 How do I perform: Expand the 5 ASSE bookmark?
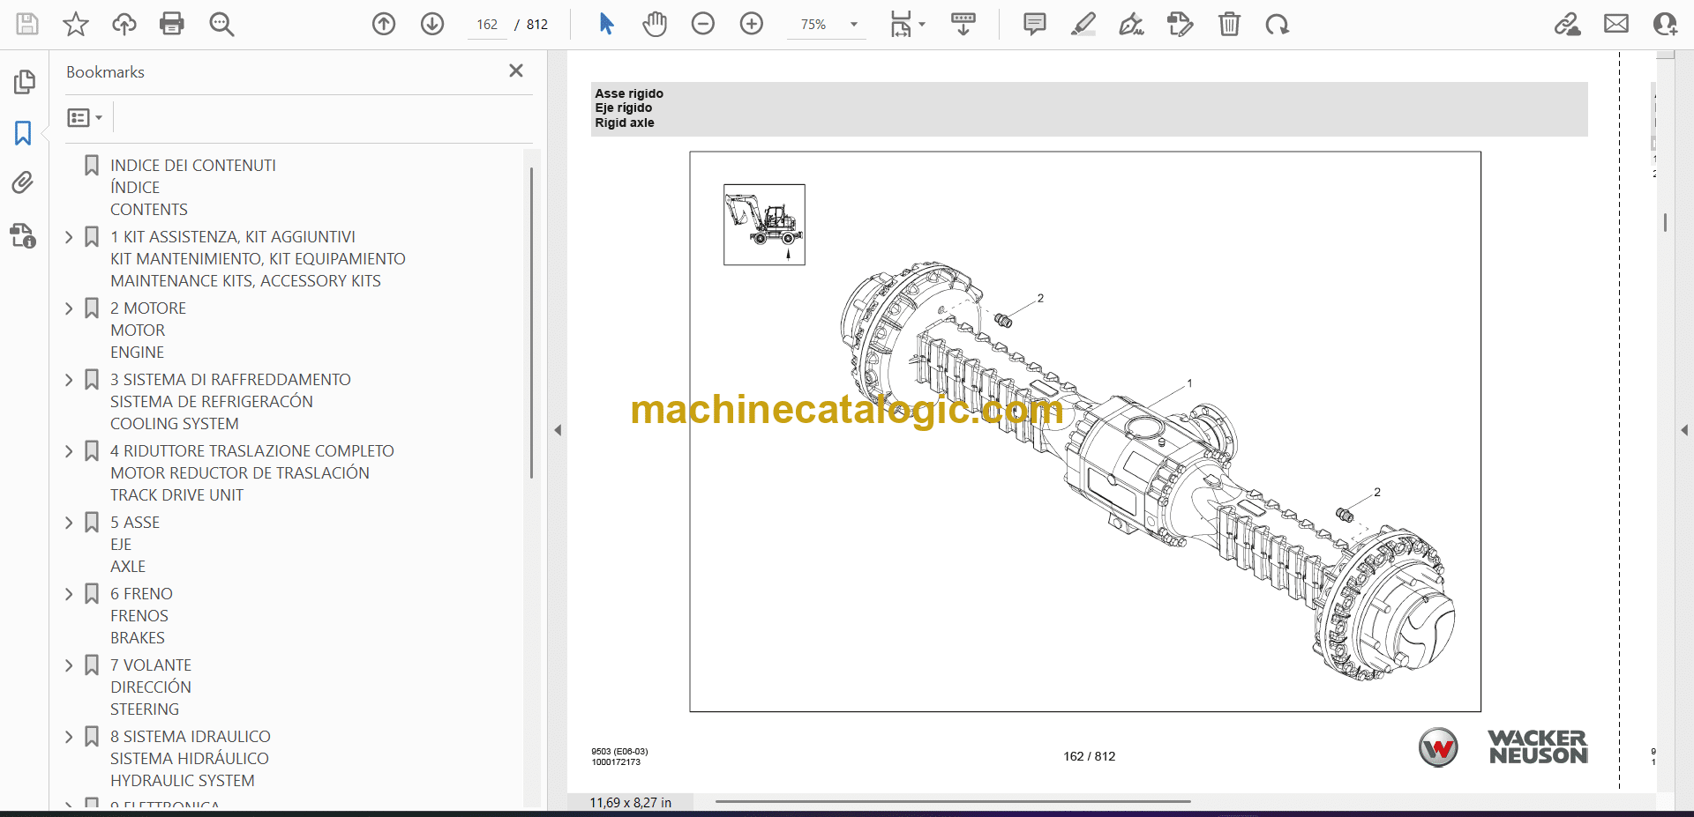click(x=69, y=523)
